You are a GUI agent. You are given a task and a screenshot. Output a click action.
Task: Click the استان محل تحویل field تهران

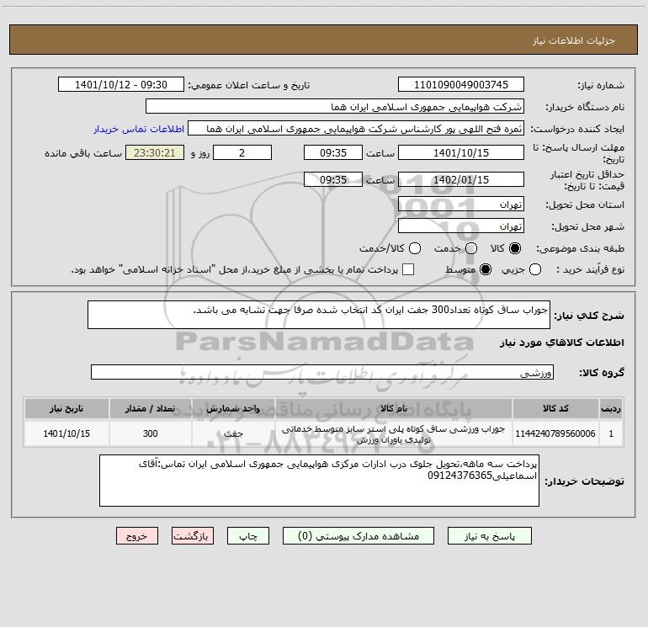click(461, 205)
